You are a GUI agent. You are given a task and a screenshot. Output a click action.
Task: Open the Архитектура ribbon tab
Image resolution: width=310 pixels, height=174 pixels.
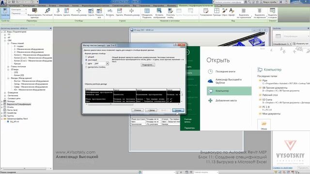[15, 6]
